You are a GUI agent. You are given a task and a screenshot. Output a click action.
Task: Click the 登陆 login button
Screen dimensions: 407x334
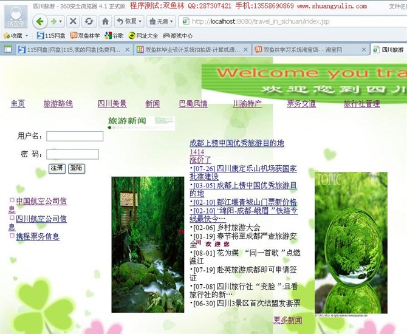(77, 168)
